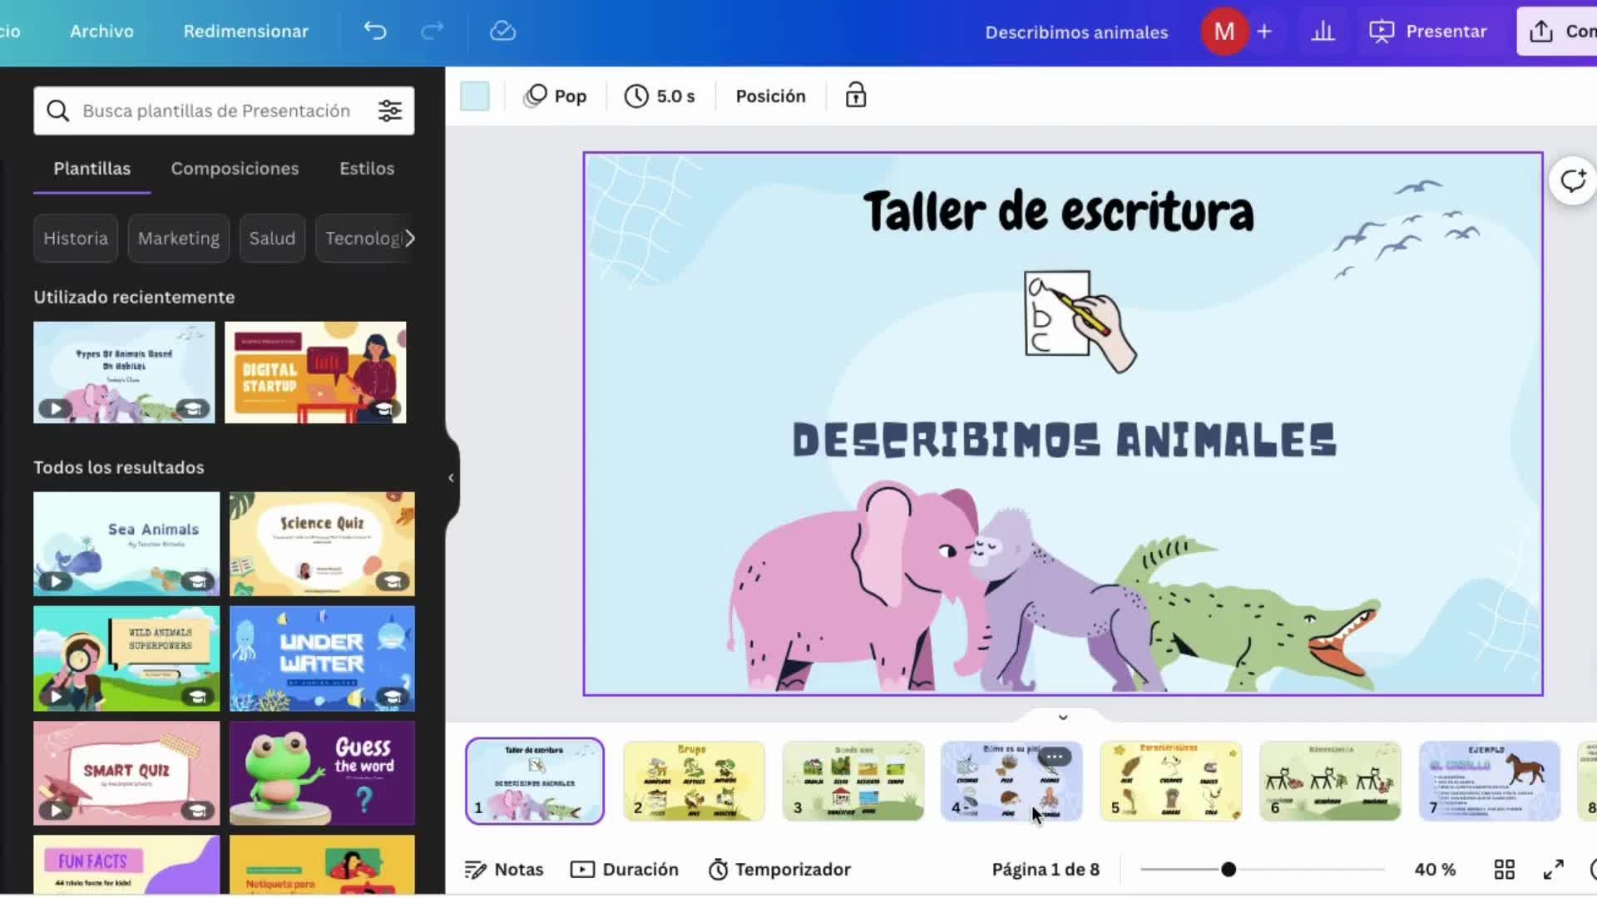Image resolution: width=1597 pixels, height=898 pixels.
Task: Click the cloud save status icon
Action: [502, 32]
